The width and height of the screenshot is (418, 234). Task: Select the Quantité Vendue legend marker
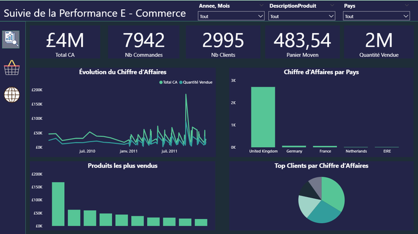point(181,82)
